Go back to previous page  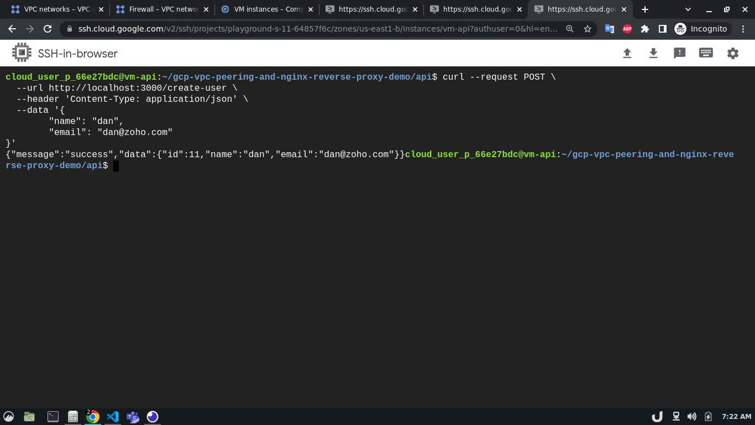tap(12, 29)
